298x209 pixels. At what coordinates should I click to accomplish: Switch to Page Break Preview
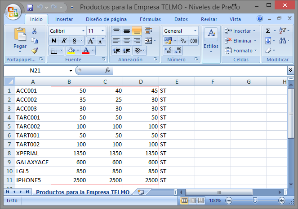(201, 200)
